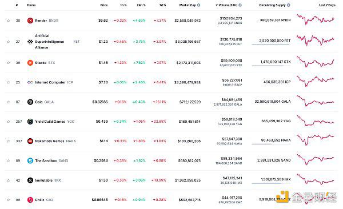This screenshot has height=209, width=343.
Task: Sort table by 7d % column header
Action: pos(162,5)
